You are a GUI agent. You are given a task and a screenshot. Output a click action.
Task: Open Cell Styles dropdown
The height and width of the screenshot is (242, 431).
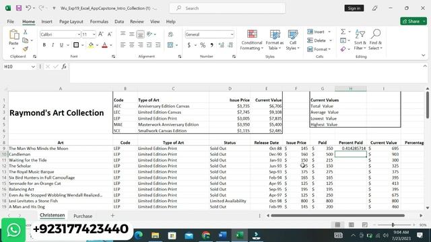coord(293,40)
